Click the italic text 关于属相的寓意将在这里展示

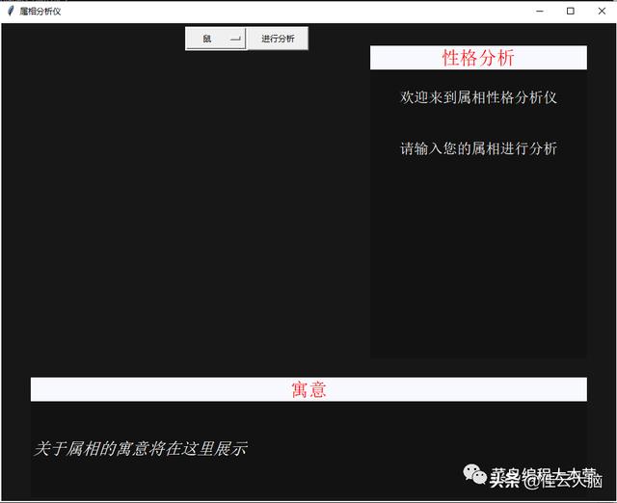coord(141,449)
